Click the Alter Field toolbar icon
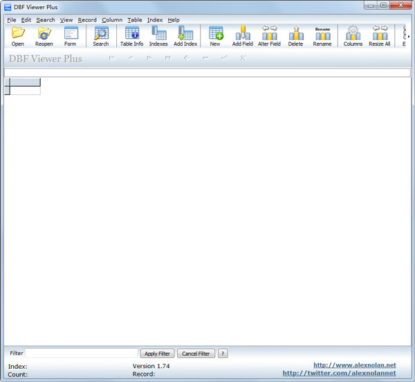The height and width of the screenshot is (382, 415). tap(269, 36)
